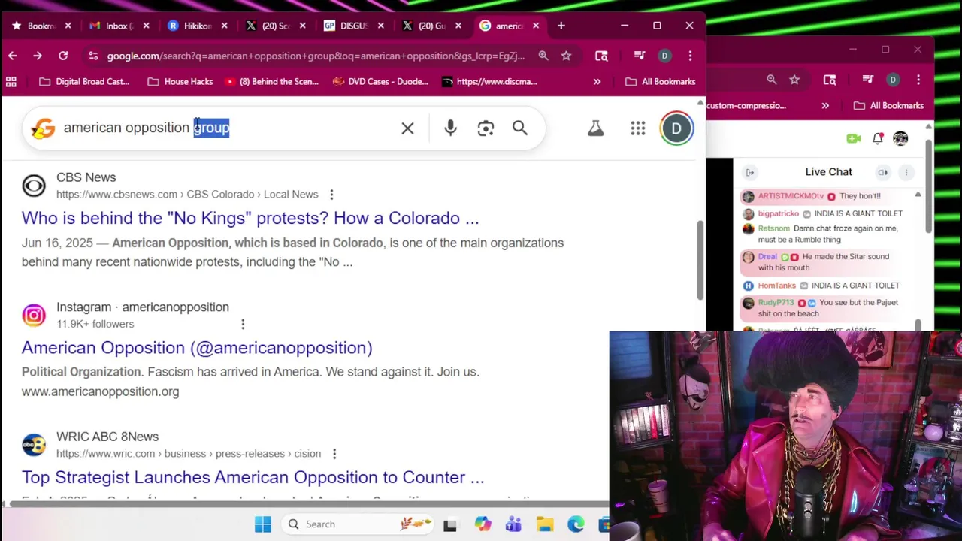Open options for Instagram result

243,324
